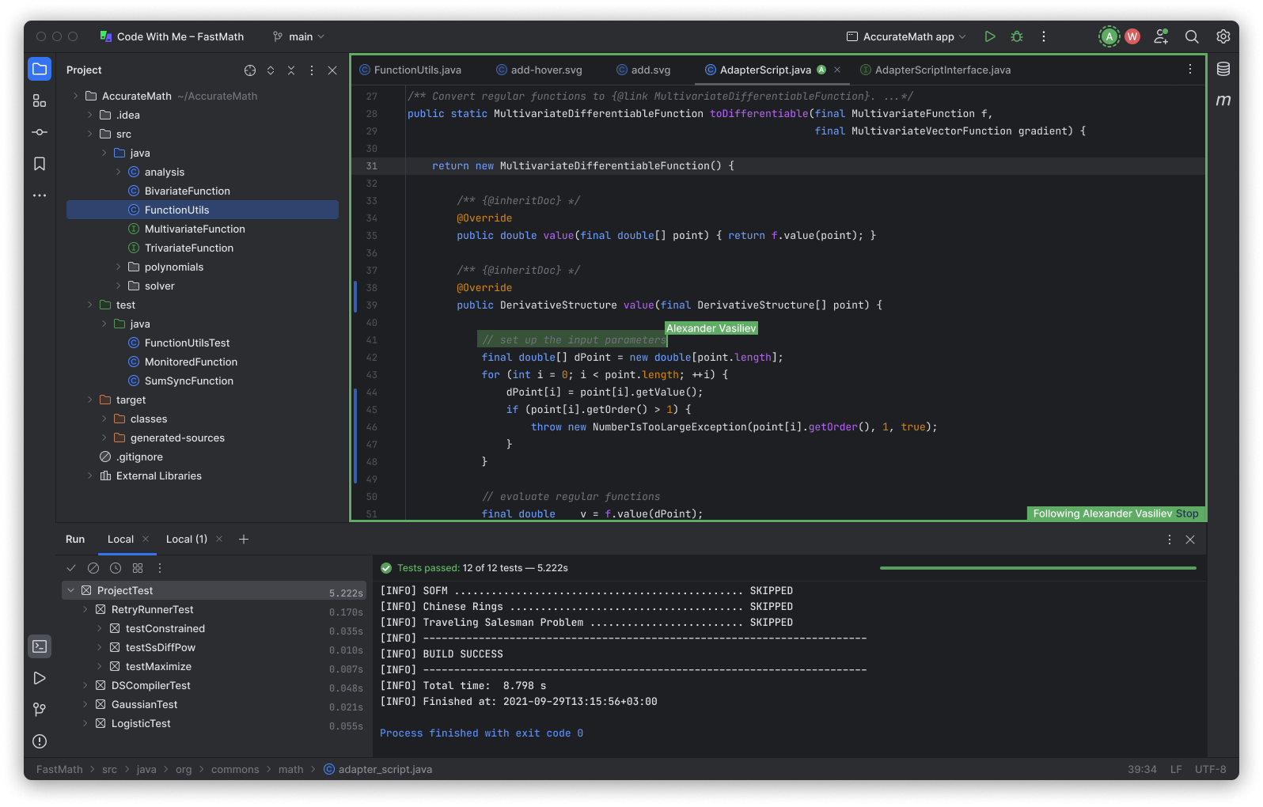
Task: Collapse all in Project panel
Action: [x=291, y=70]
